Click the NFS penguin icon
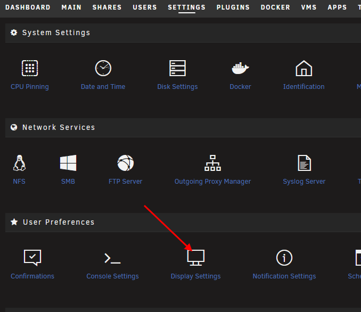Screen dimensions: 361x312 pos(19,163)
